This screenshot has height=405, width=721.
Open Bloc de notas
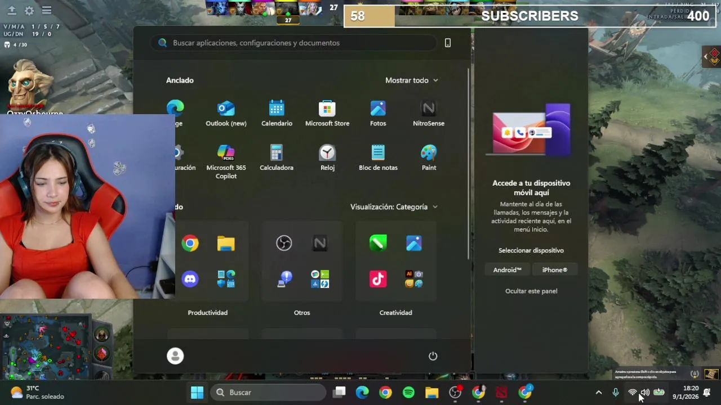point(378,157)
